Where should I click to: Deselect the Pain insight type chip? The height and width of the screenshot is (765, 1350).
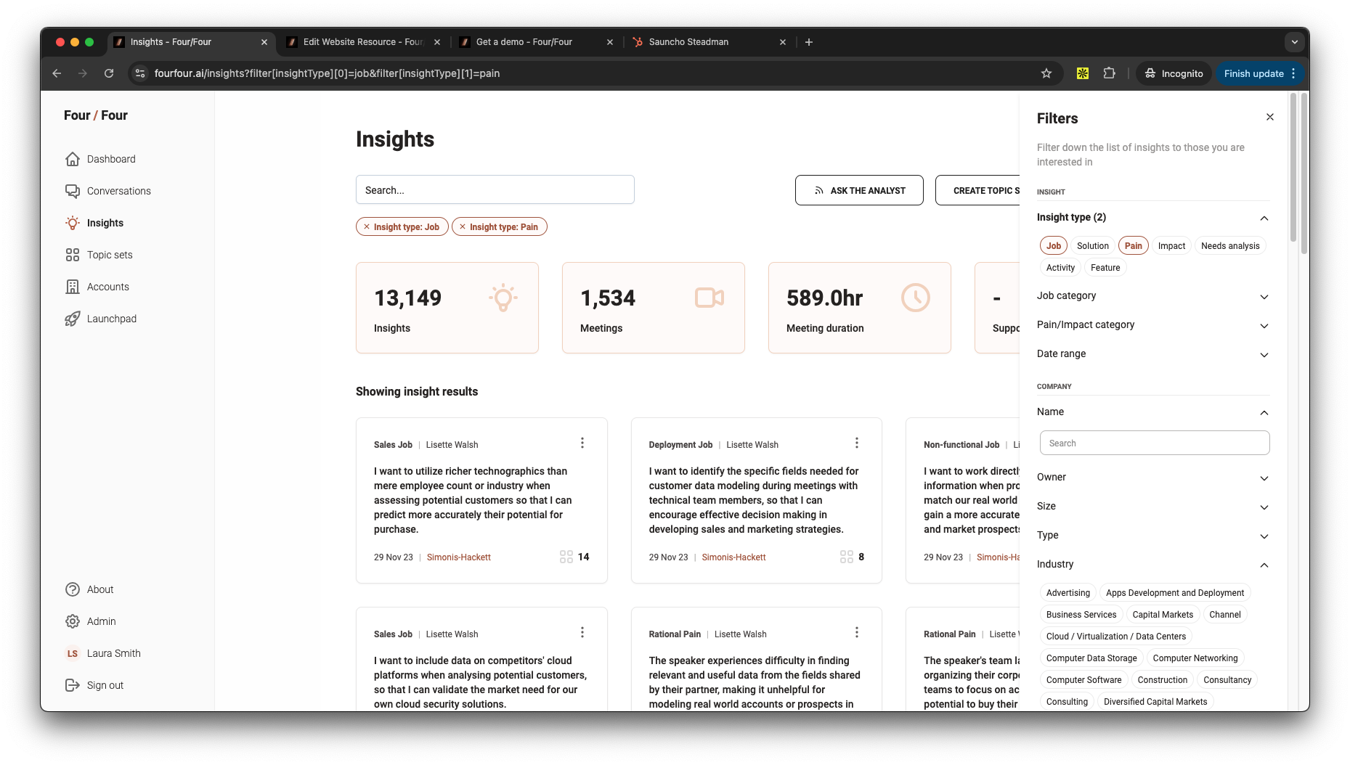[1133, 246]
